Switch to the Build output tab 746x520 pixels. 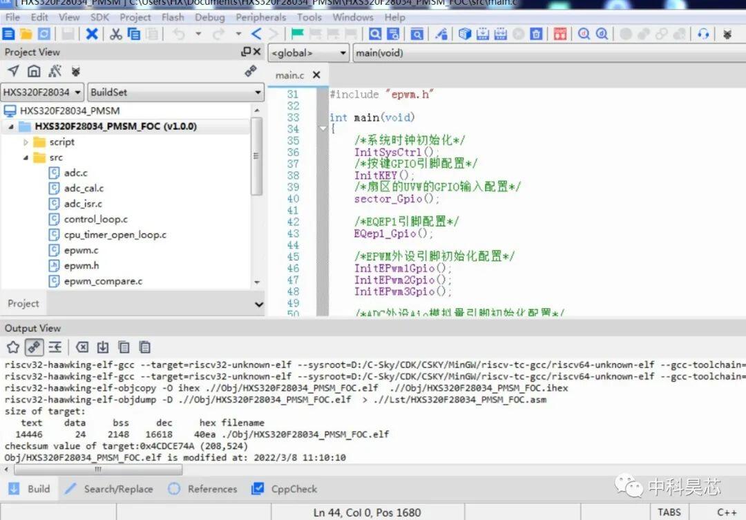click(x=30, y=489)
